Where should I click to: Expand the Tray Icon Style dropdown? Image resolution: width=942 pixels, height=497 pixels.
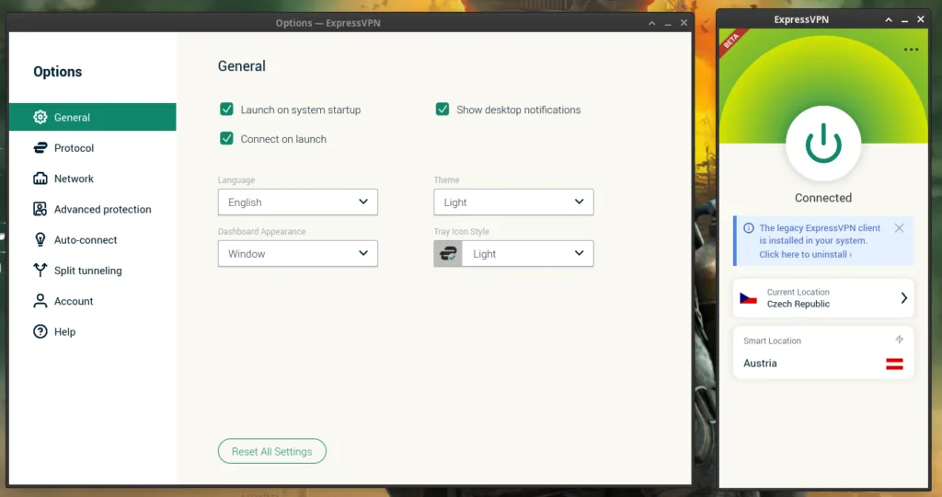click(526, 254)
